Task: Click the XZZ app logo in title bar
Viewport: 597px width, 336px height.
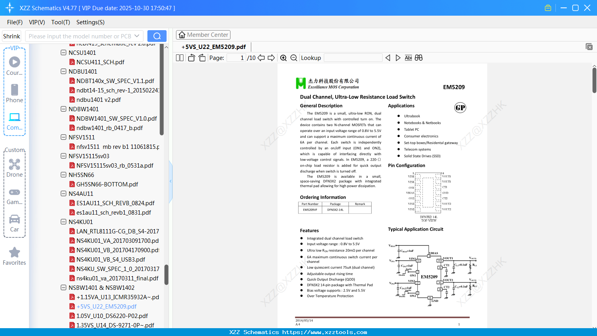Action: click(x=10, y=8)
